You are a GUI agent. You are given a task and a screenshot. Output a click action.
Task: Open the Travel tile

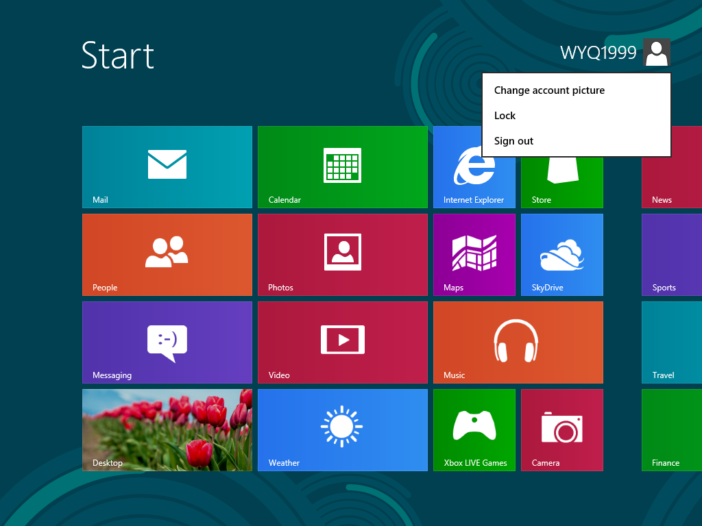pyautogui.click(x=672, y=342)
